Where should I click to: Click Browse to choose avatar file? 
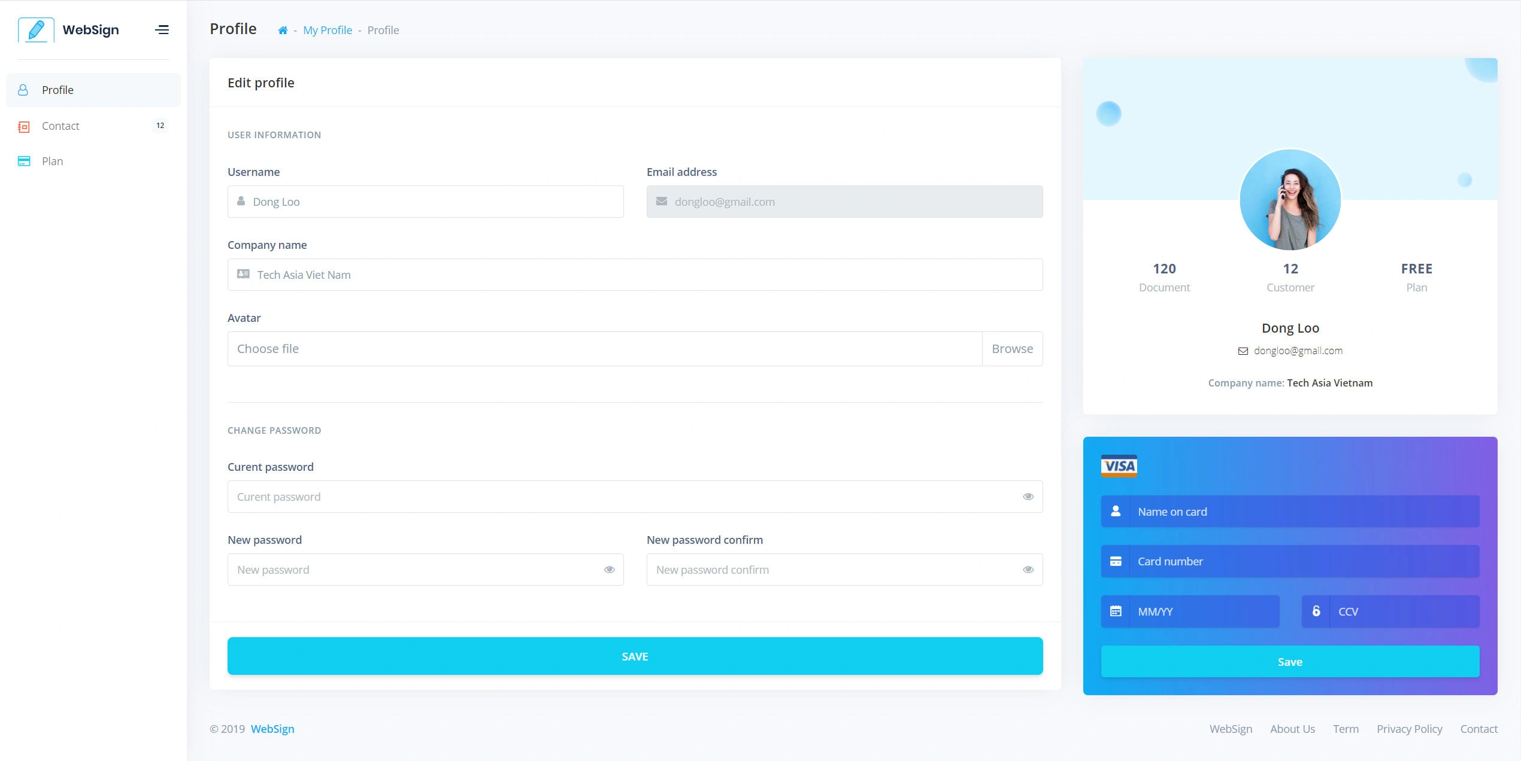coord(1012,349)
